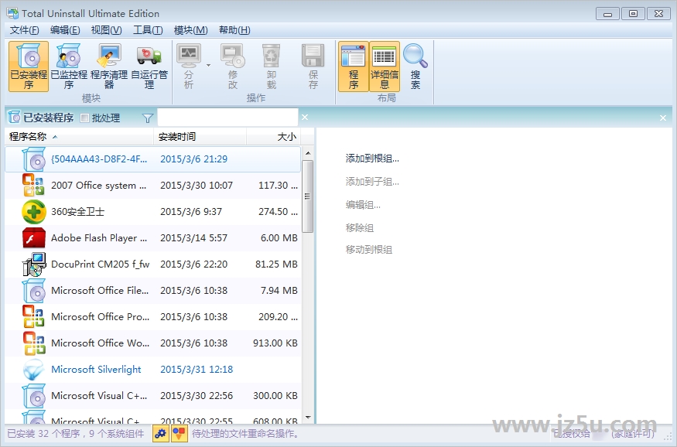Toggle the 程序 layout panel

pos(353,67)
